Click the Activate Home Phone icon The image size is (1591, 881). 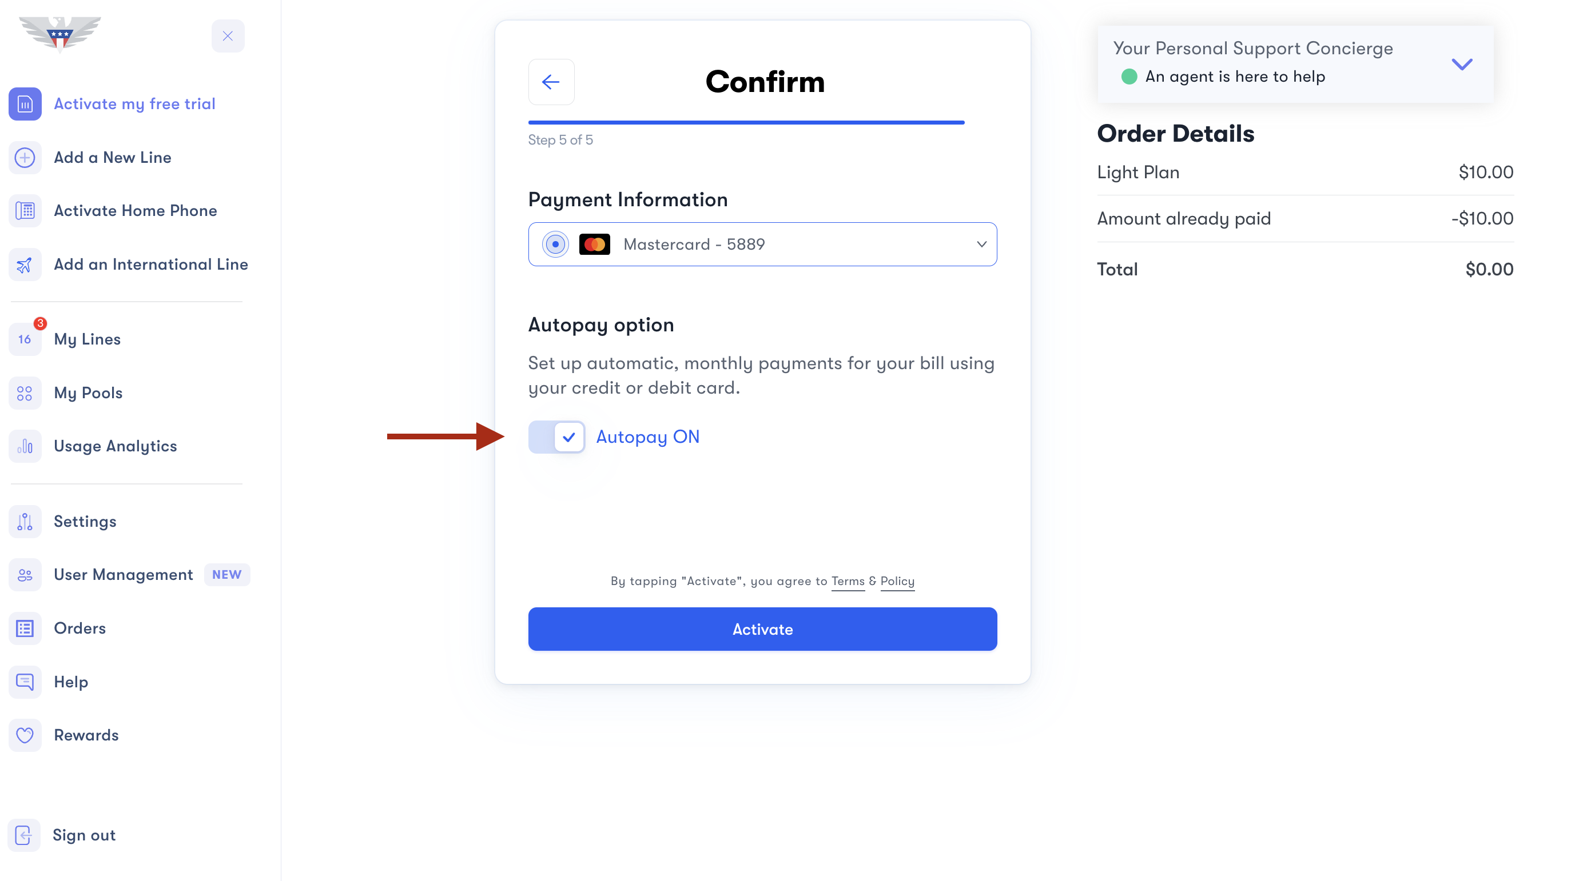[x=25, y=211]
